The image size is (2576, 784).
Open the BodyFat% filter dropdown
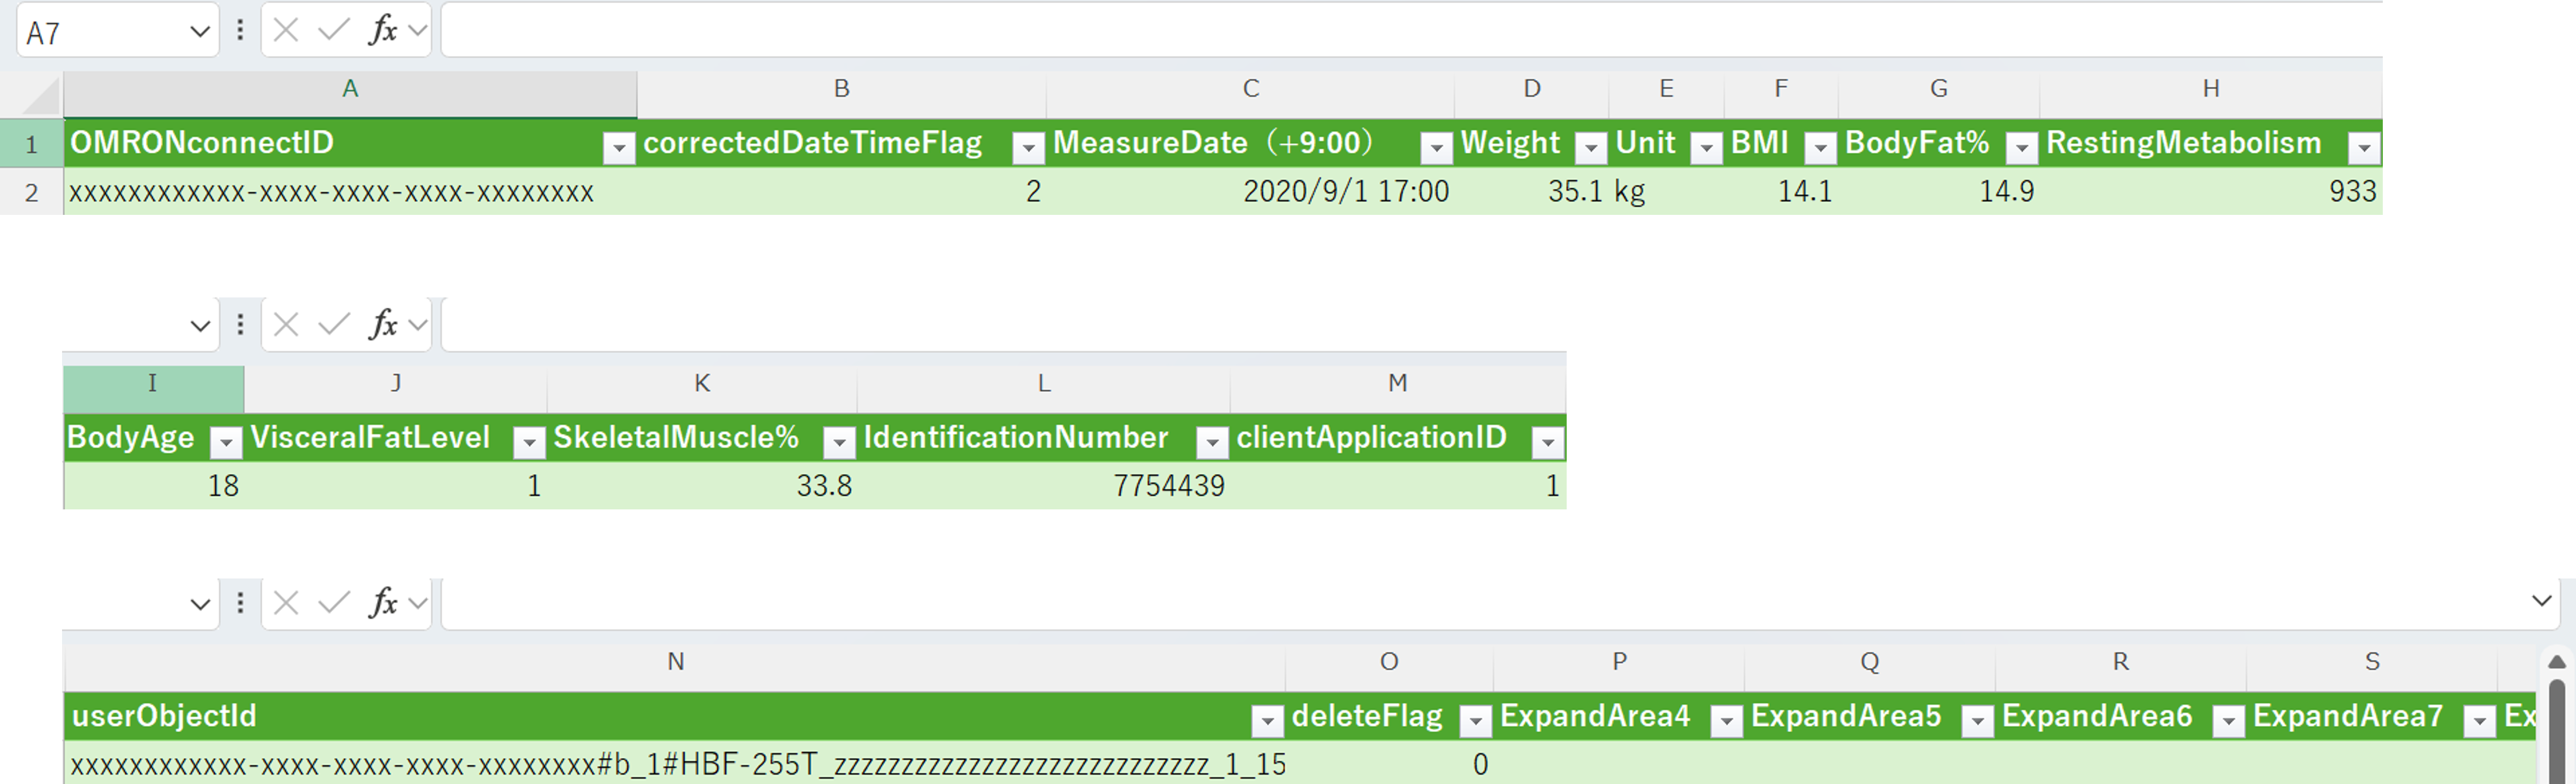click(x=2021, y=148)
